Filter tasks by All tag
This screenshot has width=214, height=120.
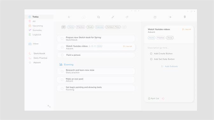point(63,27)
